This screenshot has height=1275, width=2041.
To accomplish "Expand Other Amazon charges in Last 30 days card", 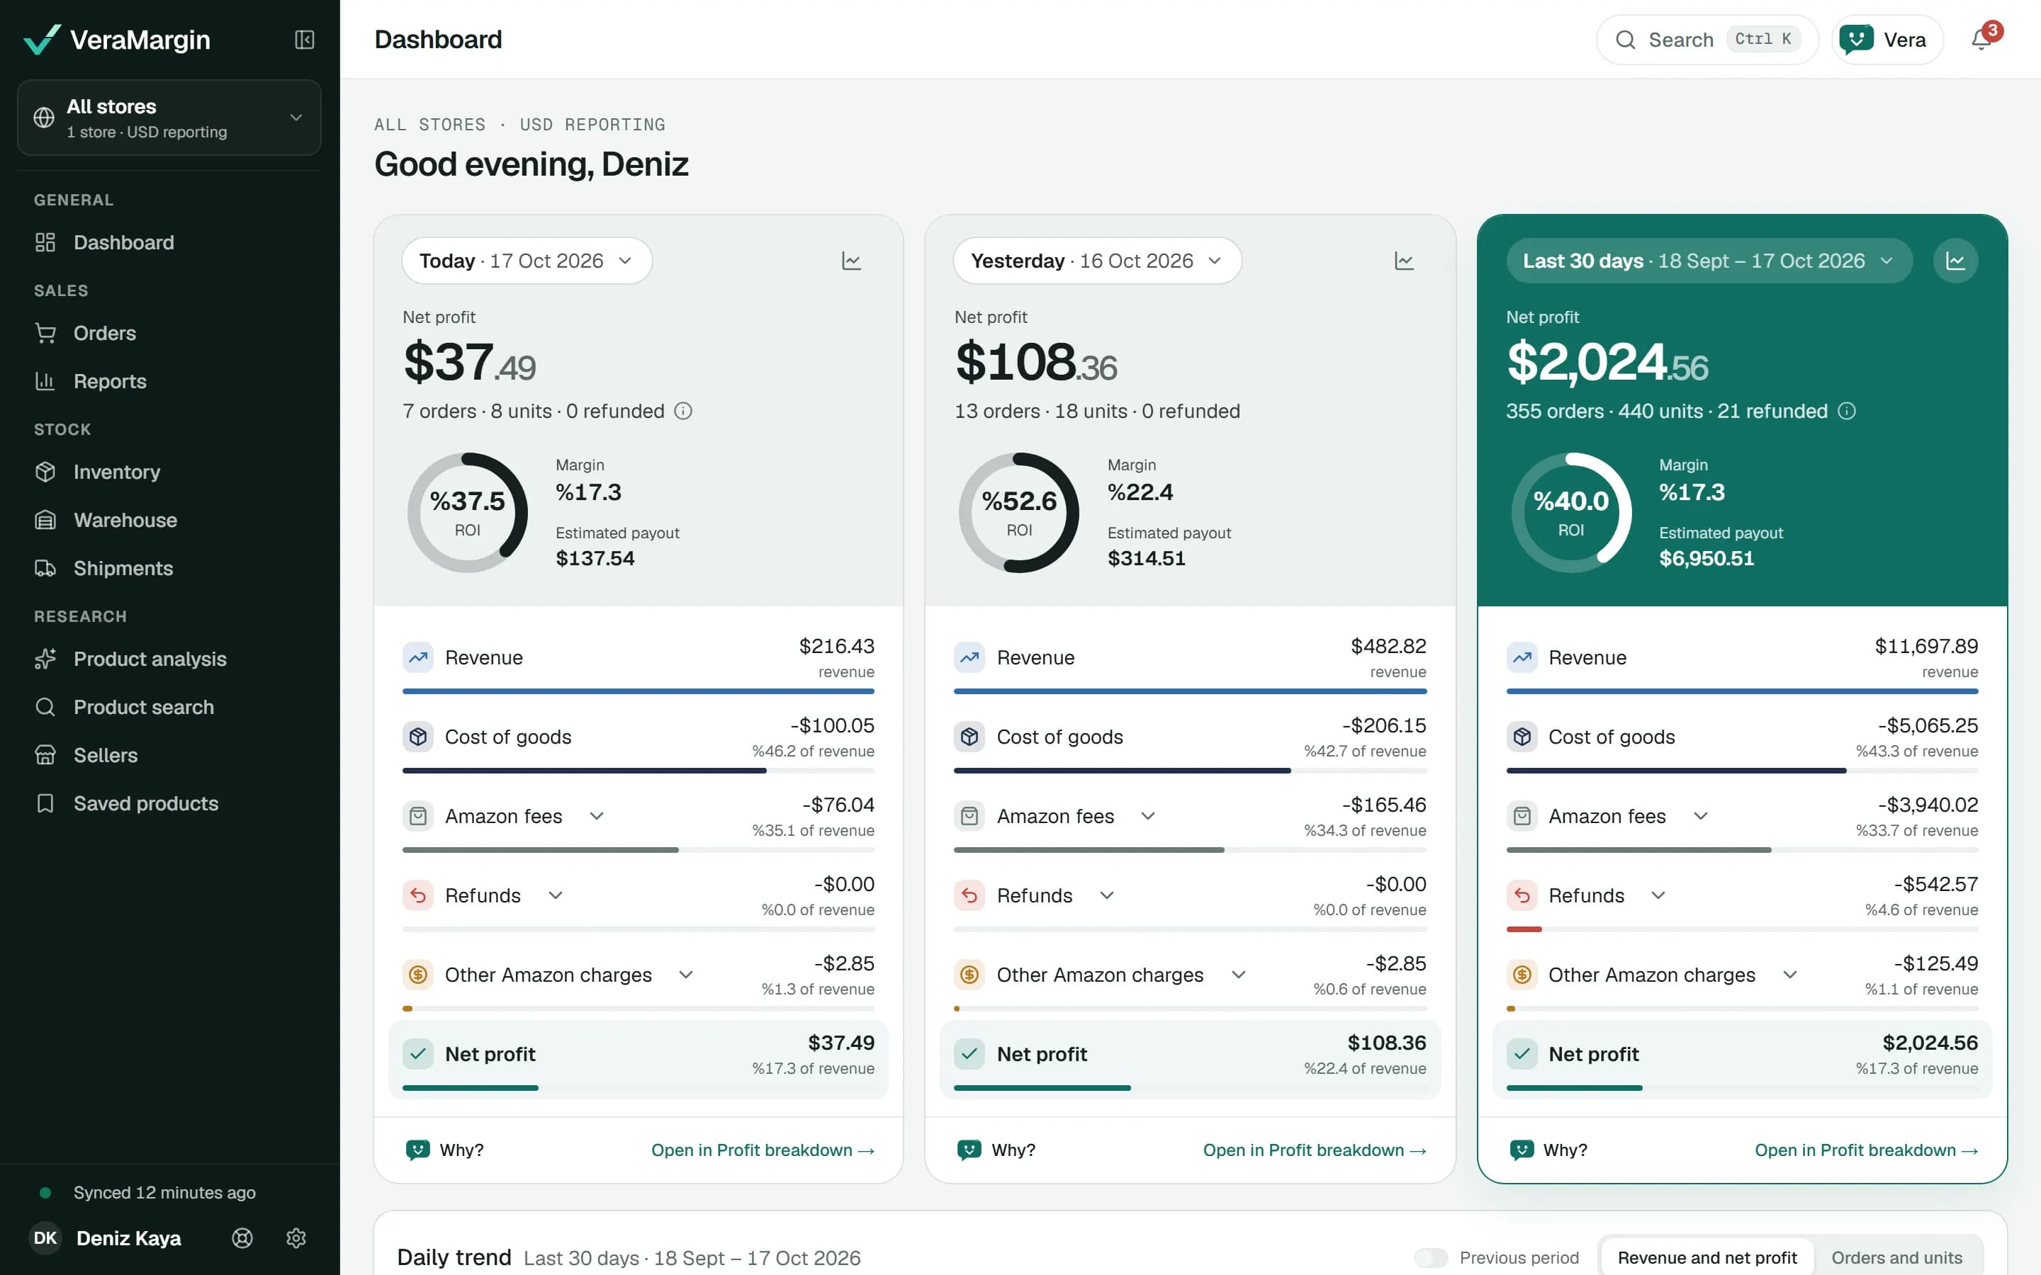I will click(x=1789, y=974).
